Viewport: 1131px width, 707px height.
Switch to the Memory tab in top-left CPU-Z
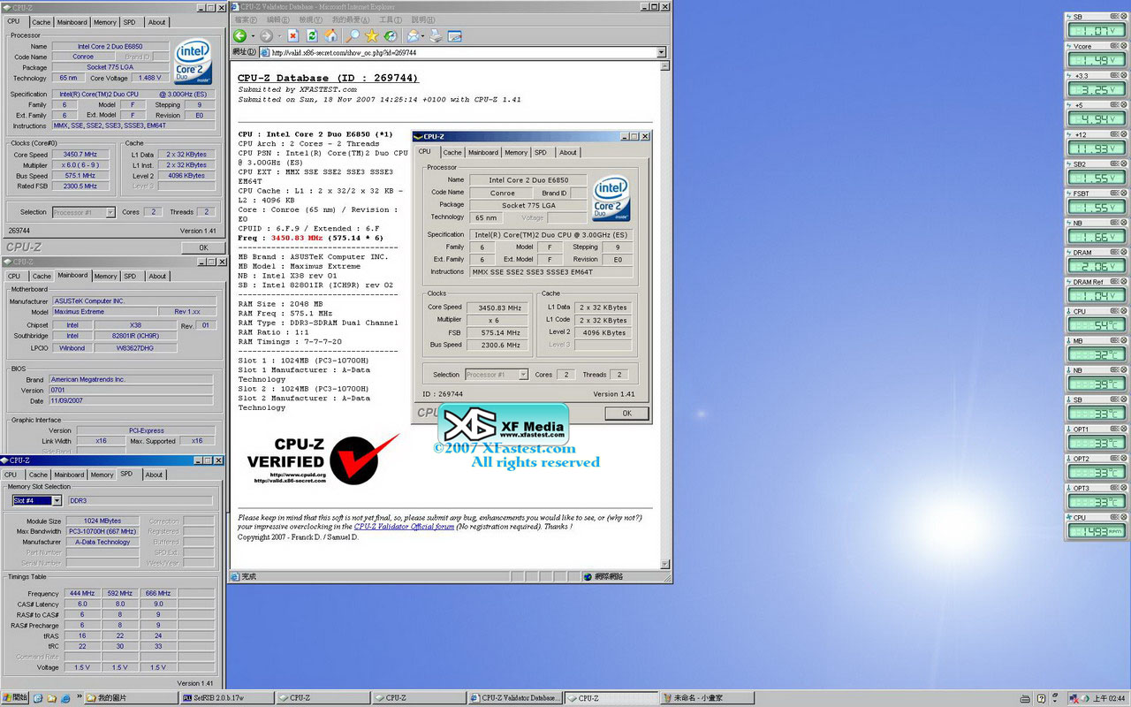105,22
